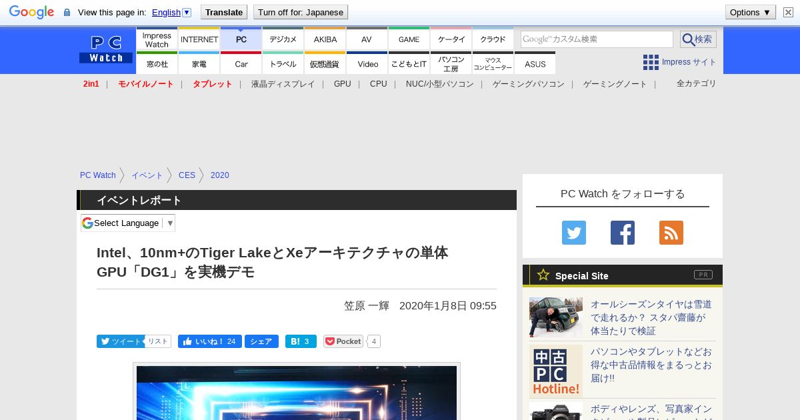The image size is (800, 420).
Task: Select the PC tab
Action: [241, 39]
